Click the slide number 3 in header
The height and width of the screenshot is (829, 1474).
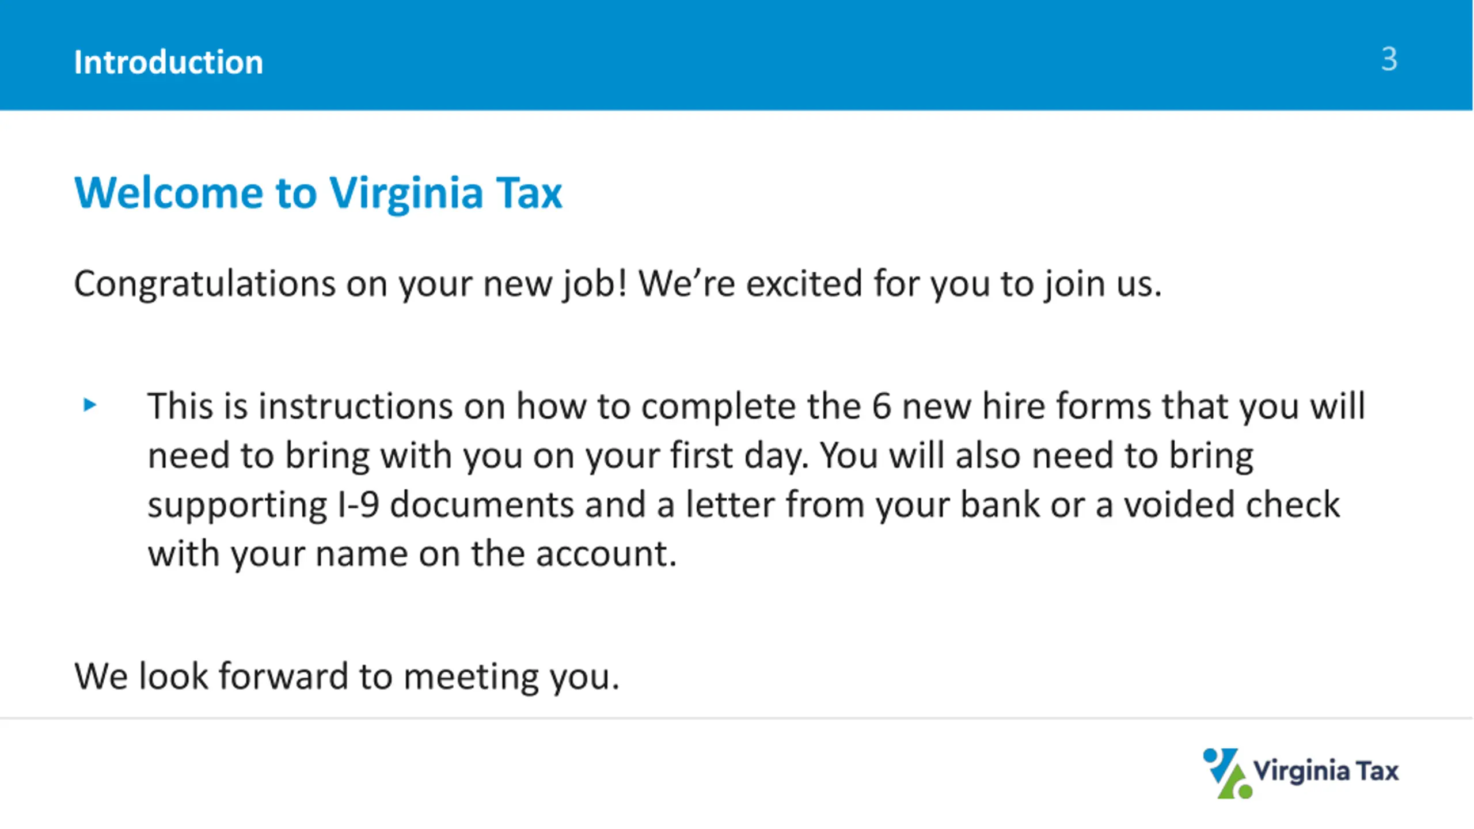click(x=1389, y=59)
